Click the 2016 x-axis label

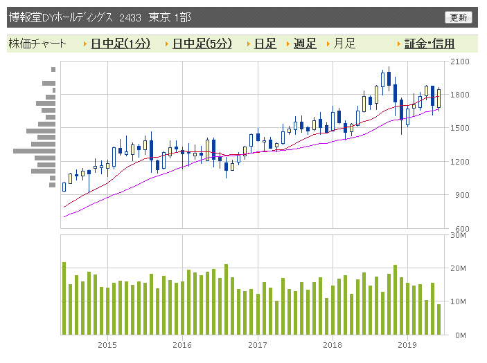tap(182, 345)
